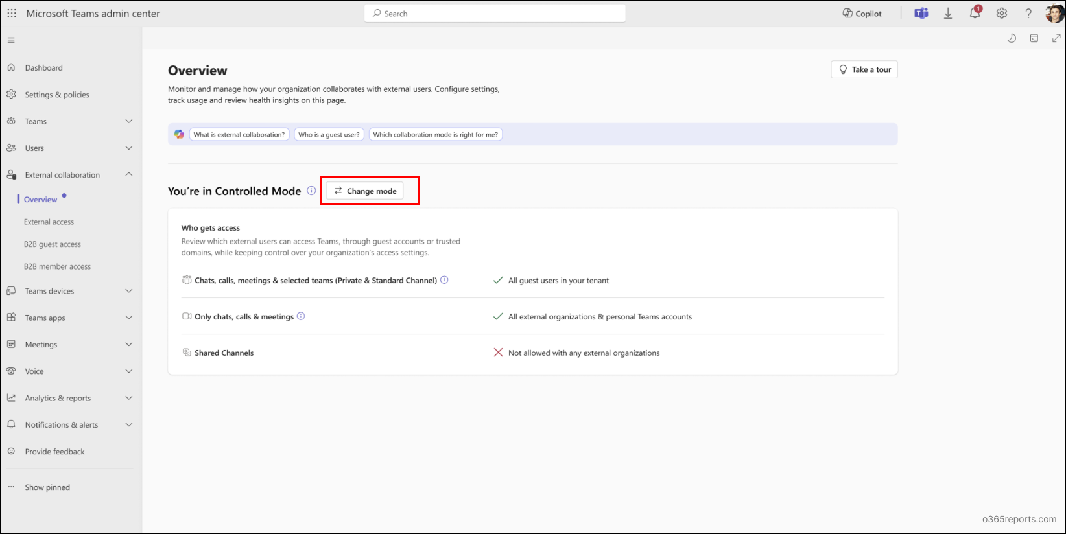Click the 'Who gets access' heading
This screenshot has width=1066, height=534.
(x=210, y=228)
